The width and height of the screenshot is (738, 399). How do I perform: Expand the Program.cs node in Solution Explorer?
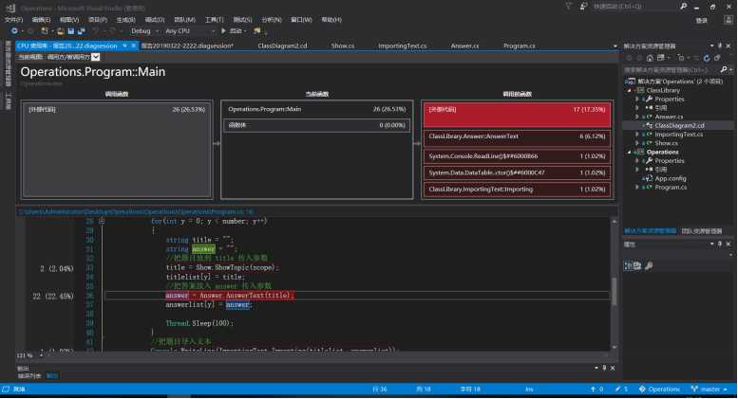coord(637,188)
